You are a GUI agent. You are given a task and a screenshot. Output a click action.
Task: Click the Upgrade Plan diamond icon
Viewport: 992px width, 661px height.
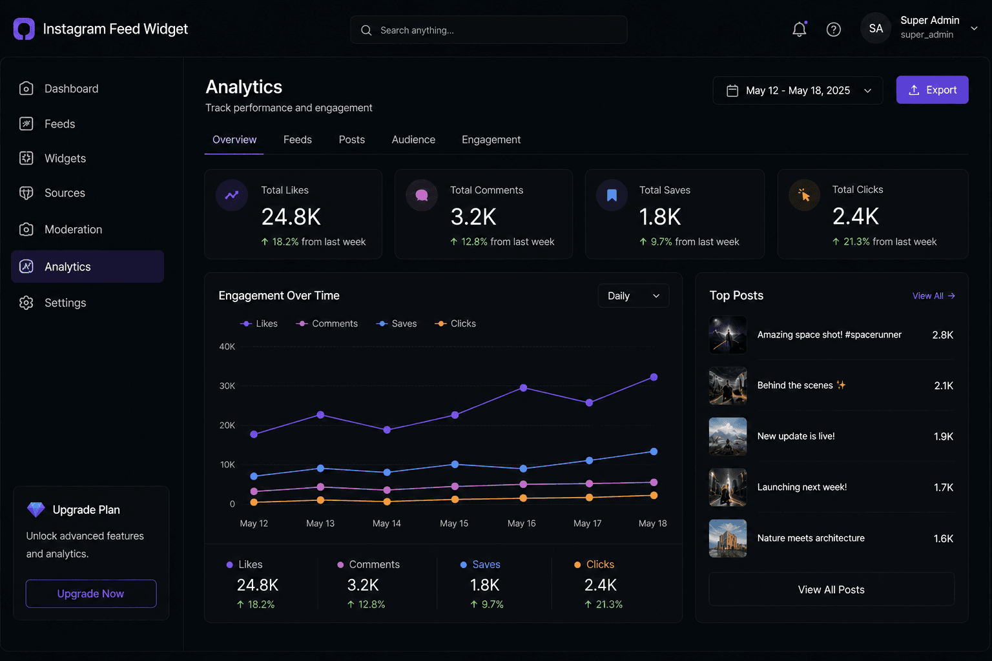click(x=36, y=509)
